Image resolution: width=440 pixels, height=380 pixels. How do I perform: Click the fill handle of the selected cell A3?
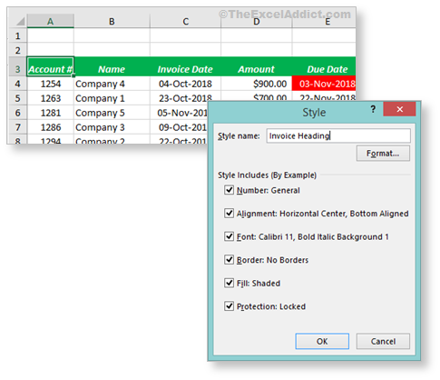73,76
